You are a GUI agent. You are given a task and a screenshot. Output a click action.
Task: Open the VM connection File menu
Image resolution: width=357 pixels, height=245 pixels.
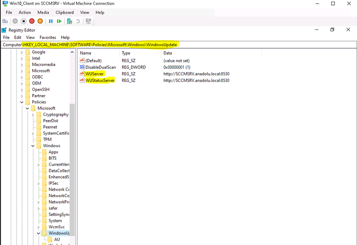(x=9, y=12)
